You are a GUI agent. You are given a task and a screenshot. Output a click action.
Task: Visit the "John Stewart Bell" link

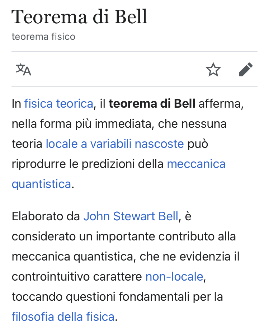[131, 217]
